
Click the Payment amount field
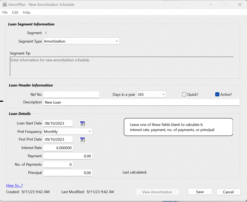(x=68, y=156)
